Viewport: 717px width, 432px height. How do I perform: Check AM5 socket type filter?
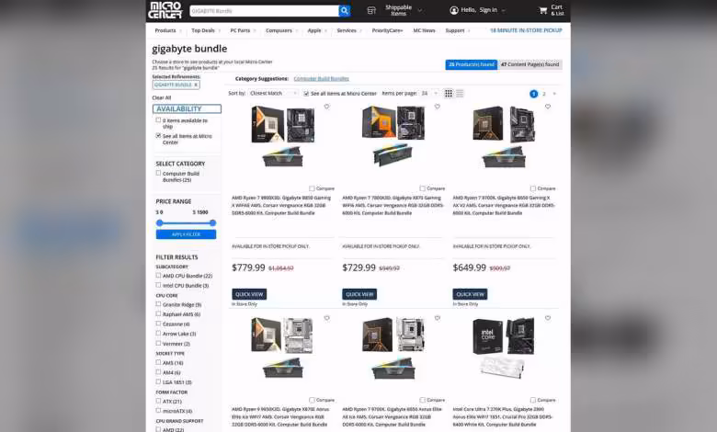coord(158,362)
